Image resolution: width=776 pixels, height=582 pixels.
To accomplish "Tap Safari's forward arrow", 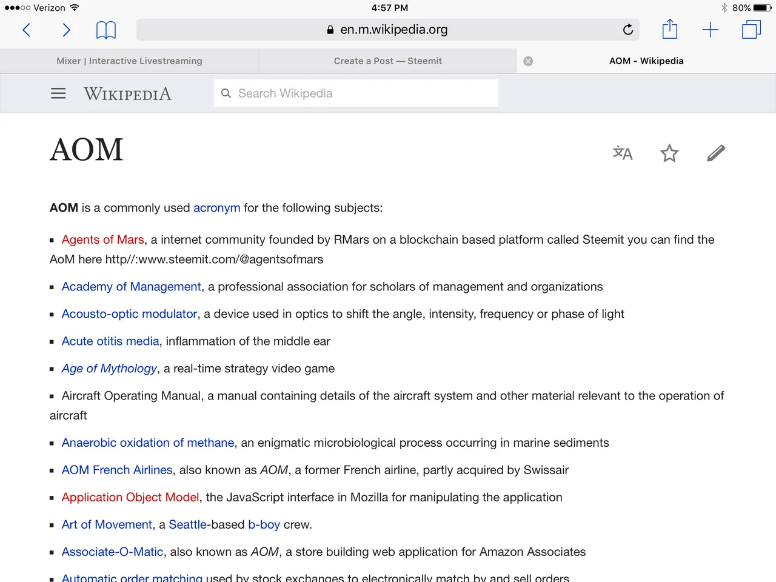I will tap(66, 30).
